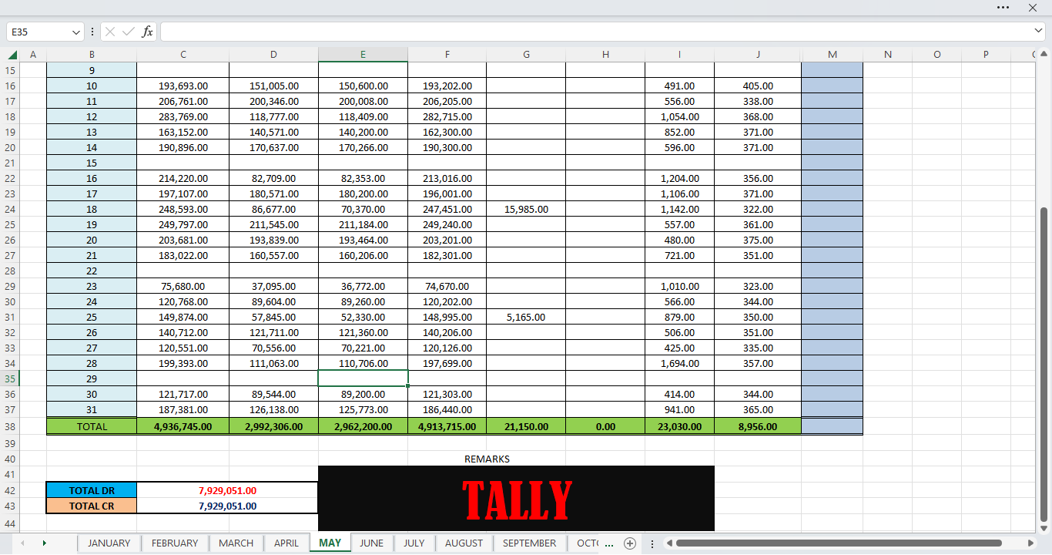Select cell with 193,693.00

[x=183, y=86]
